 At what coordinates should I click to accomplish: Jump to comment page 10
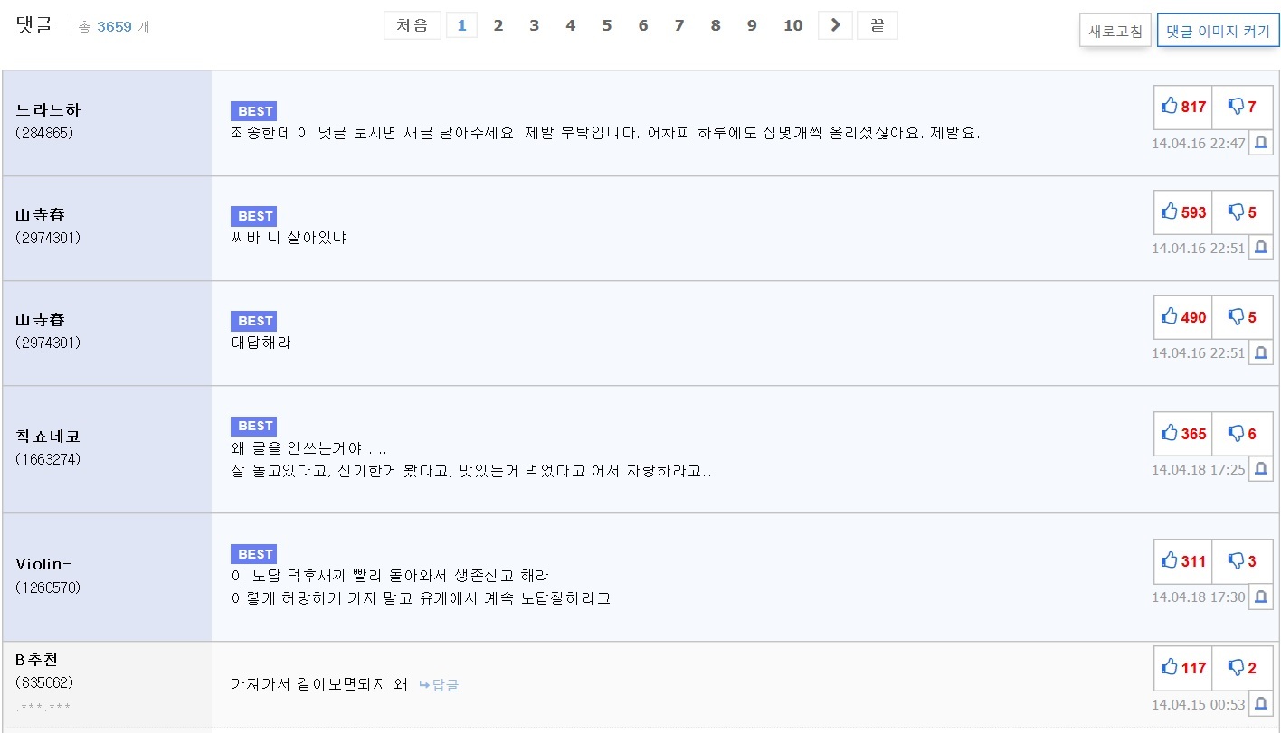coord(792,25)
